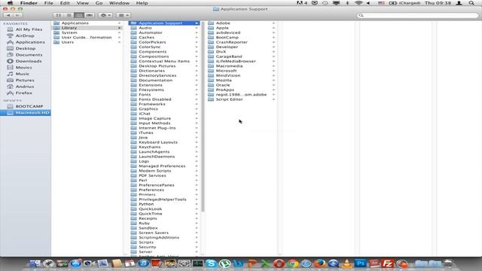This screenshot has width=482, height=271.
Task: Launch Photoshop from the Dock
Action: click(361, 263)
